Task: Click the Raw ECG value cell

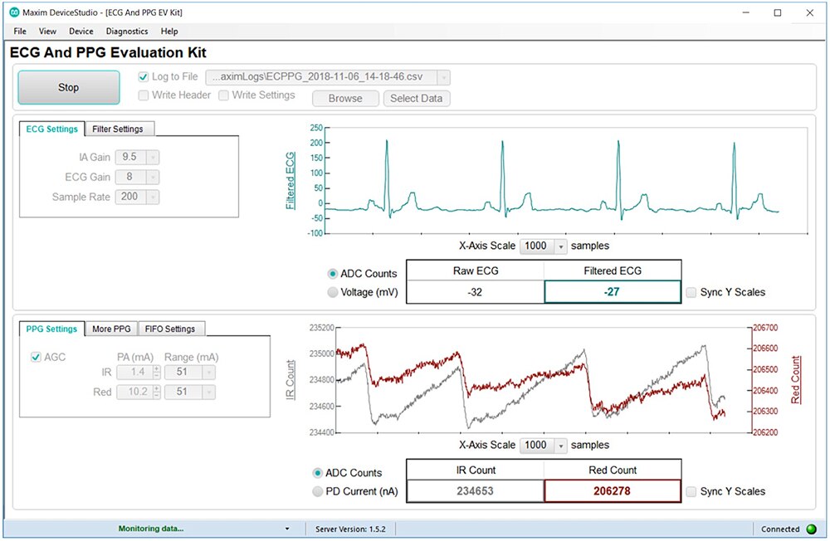Action: click(x=476, y=292)
